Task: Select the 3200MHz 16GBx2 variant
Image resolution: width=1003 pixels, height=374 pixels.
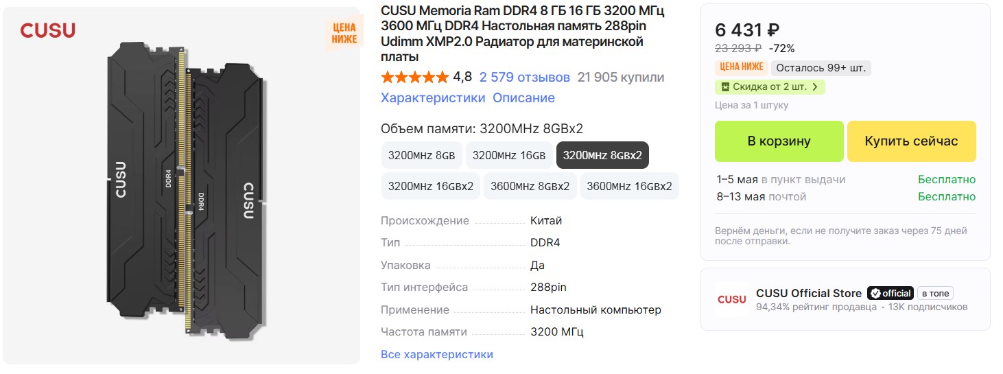Action: (430, 186)
